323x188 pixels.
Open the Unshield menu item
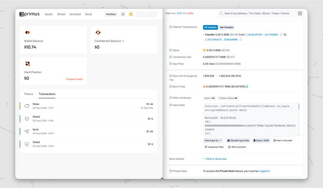(x=75, y=14)
